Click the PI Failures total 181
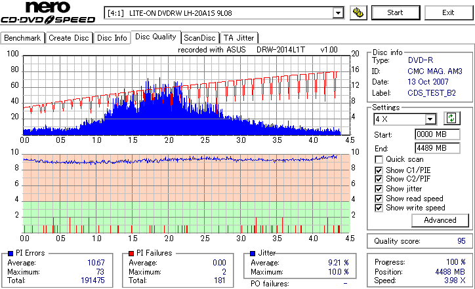Image resolution: width=475 pixels, height=289 pixels. pos(220,280)
